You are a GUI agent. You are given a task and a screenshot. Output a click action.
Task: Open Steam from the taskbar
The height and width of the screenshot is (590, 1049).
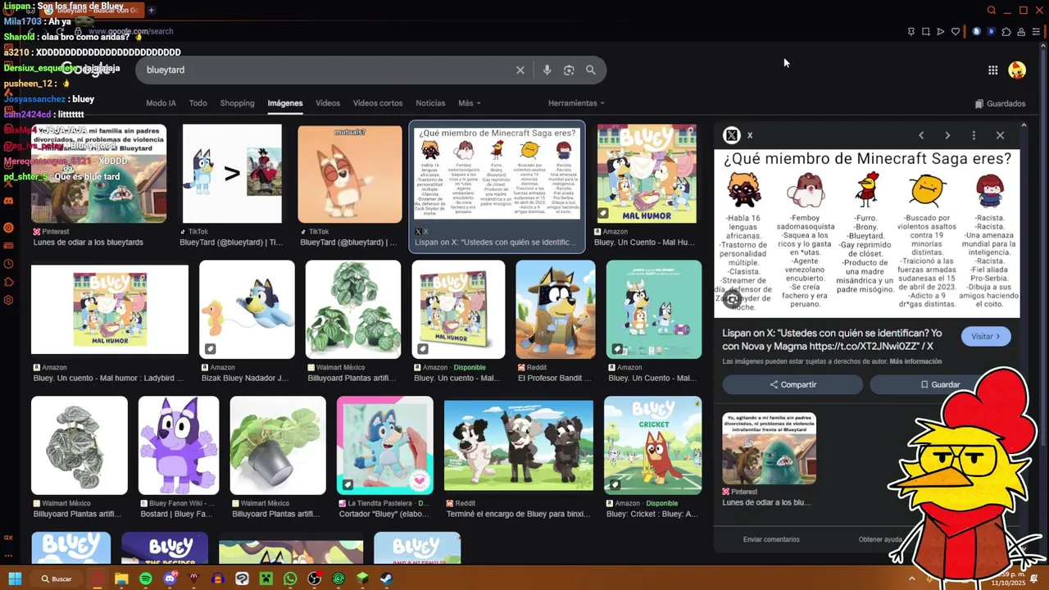pyautogui.click(x=386, y=579)
